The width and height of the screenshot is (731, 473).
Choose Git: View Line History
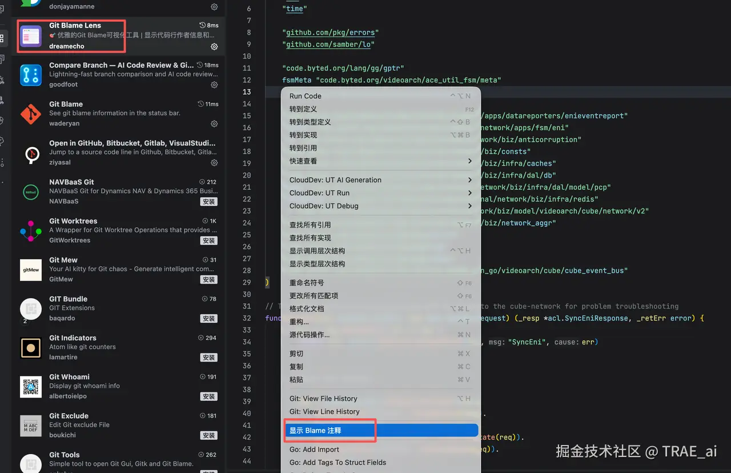coord(381,411)
